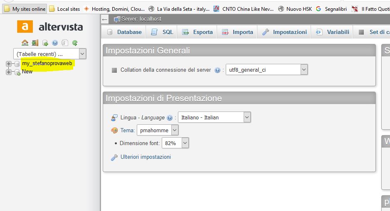The width and height of the screenshot is (390, 211).
Task: Open the Importa tab
Action: click(237, 32)
